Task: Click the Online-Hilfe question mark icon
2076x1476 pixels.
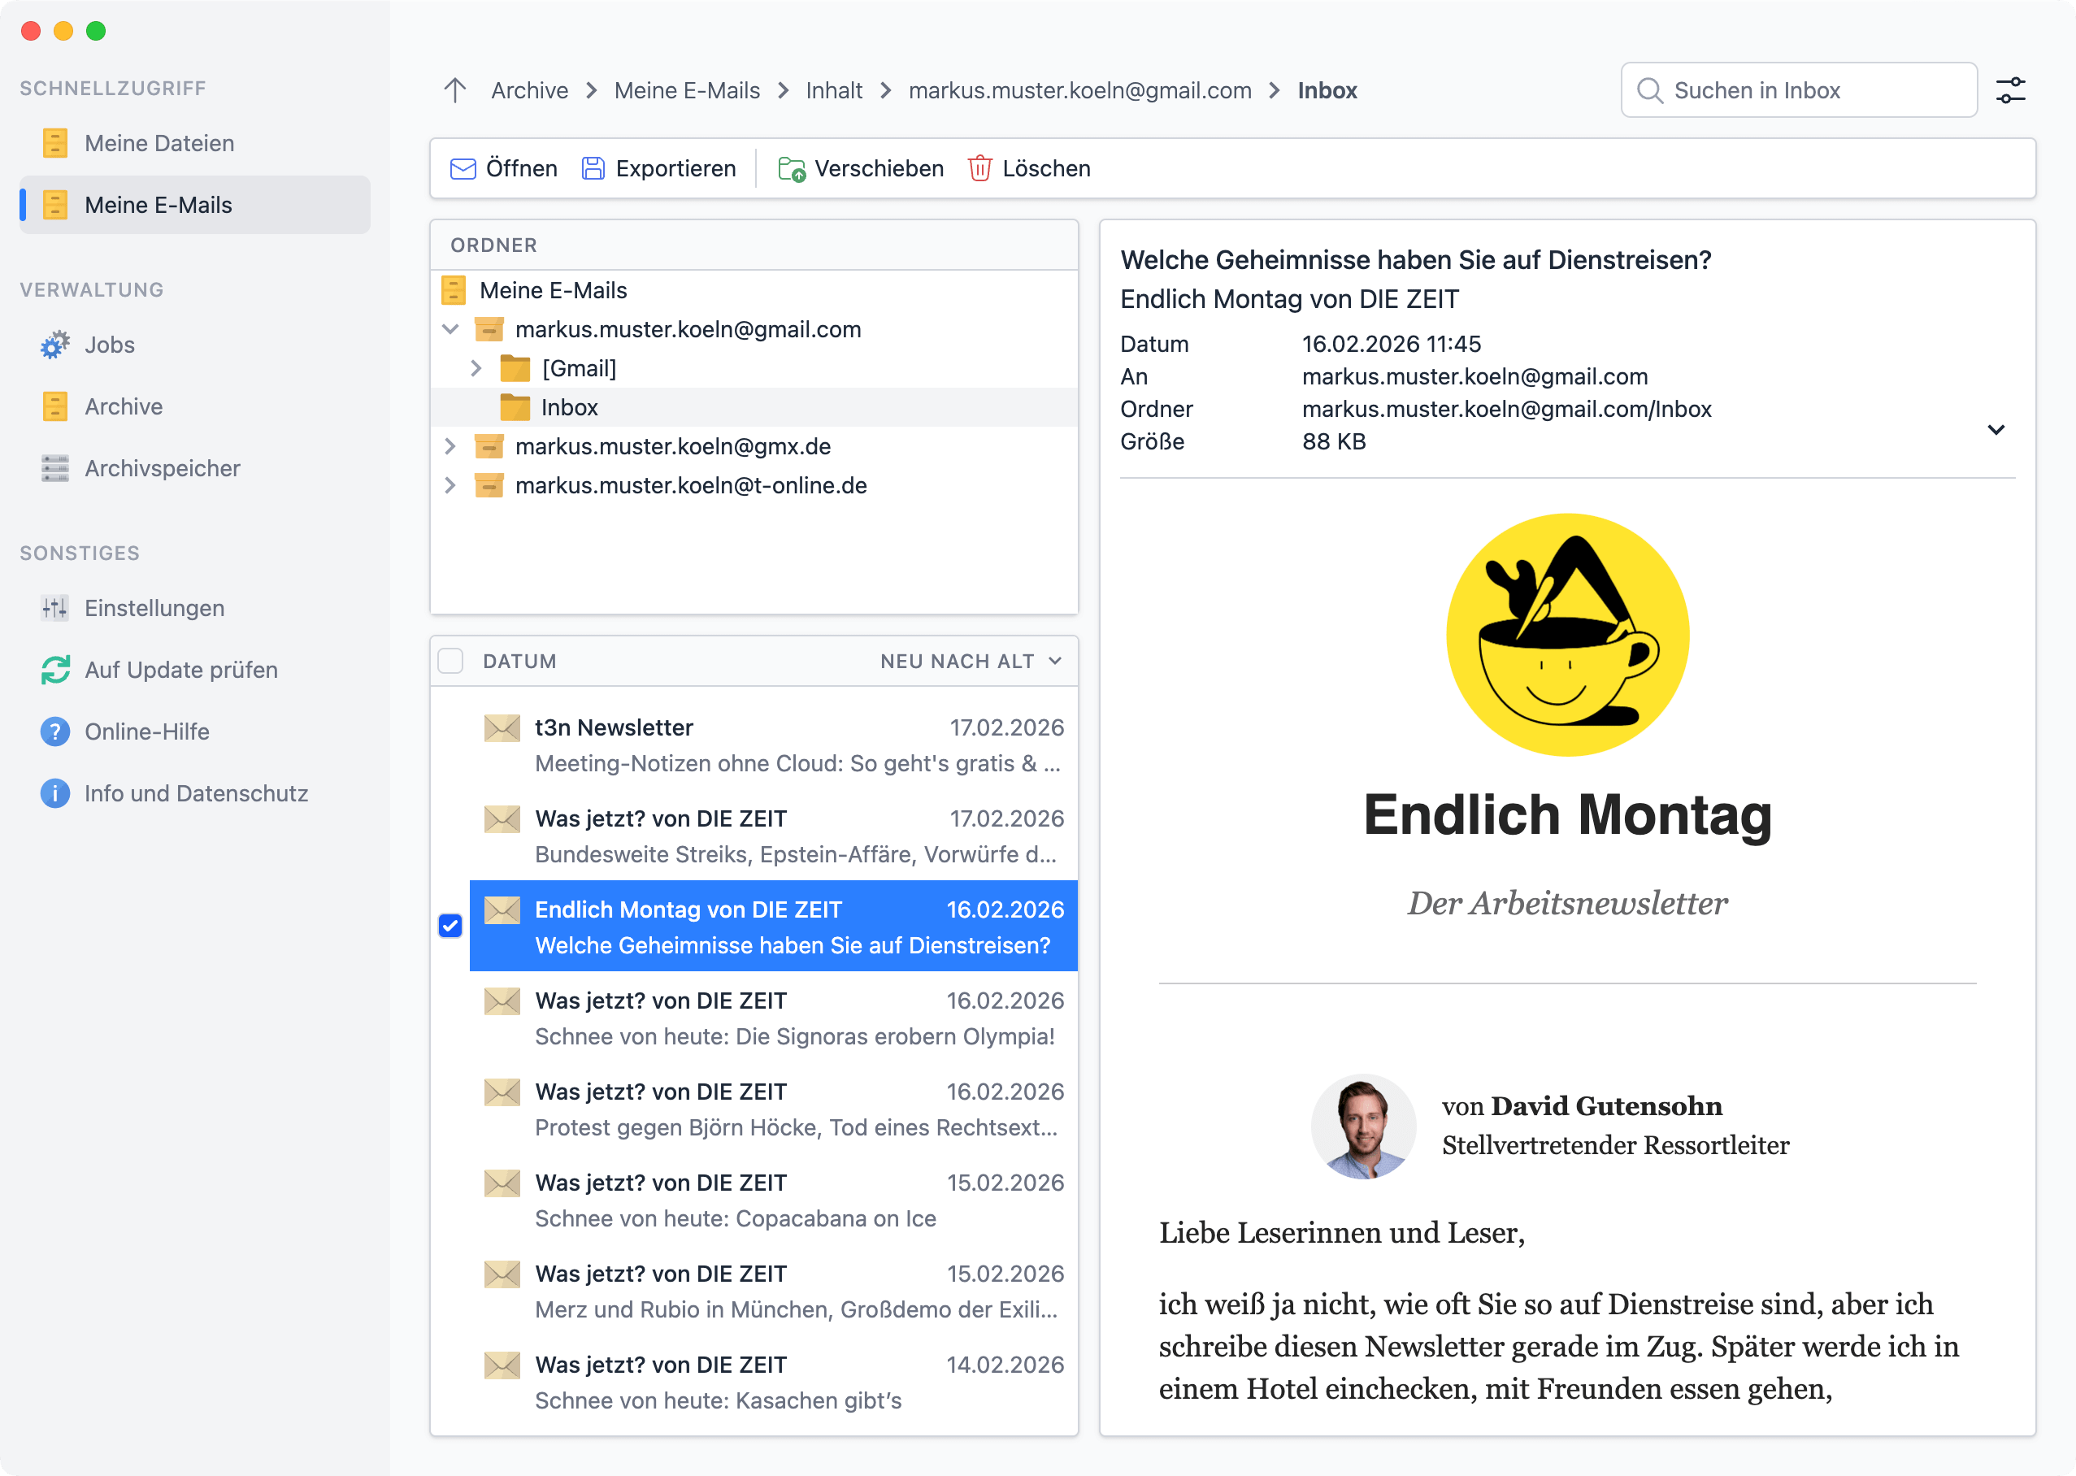Action: (x=54, y=731)
